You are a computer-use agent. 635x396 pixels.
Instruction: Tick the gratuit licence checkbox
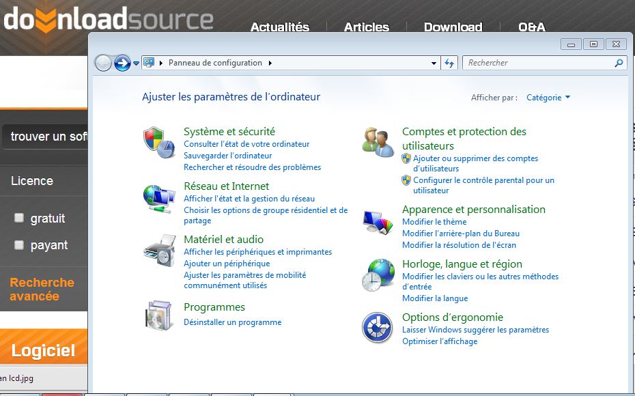click(19, 218)
